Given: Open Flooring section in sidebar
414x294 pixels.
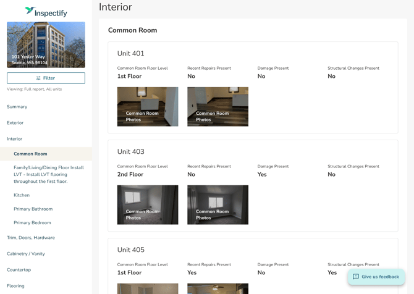Looking at the screenshot, I should pos(15,286).
